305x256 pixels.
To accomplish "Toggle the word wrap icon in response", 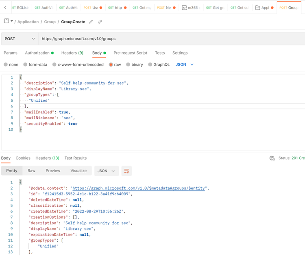I will pos(127,171).
